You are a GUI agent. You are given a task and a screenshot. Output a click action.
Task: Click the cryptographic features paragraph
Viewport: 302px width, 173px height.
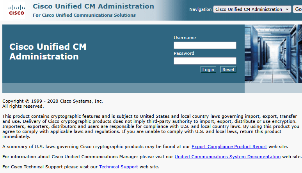[x=151, y=126]
